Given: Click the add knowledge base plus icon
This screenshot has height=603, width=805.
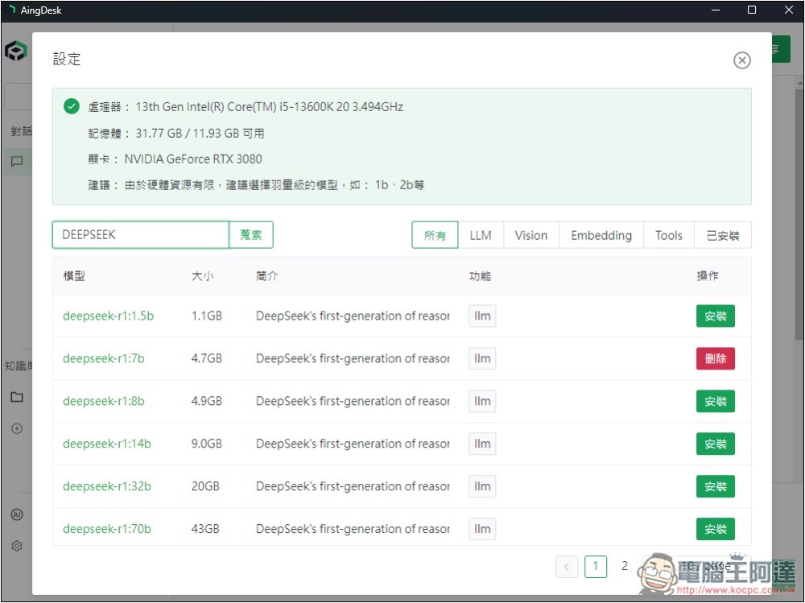Looking at the screenshot, I should (17, 428).
